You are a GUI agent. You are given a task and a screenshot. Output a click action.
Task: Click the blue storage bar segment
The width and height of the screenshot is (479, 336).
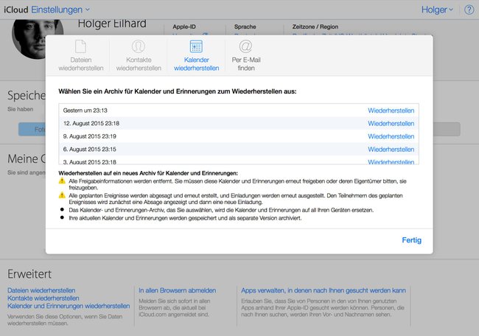[x=32, y=129]
